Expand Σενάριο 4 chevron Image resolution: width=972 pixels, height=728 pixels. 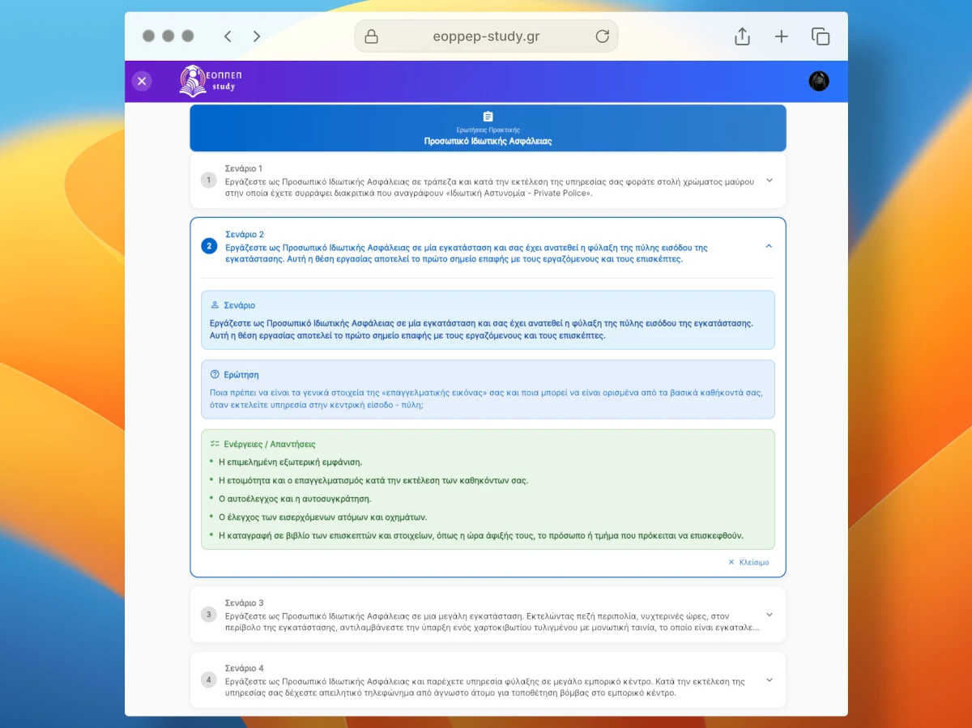pyautogui.click(x=769, y=680)
